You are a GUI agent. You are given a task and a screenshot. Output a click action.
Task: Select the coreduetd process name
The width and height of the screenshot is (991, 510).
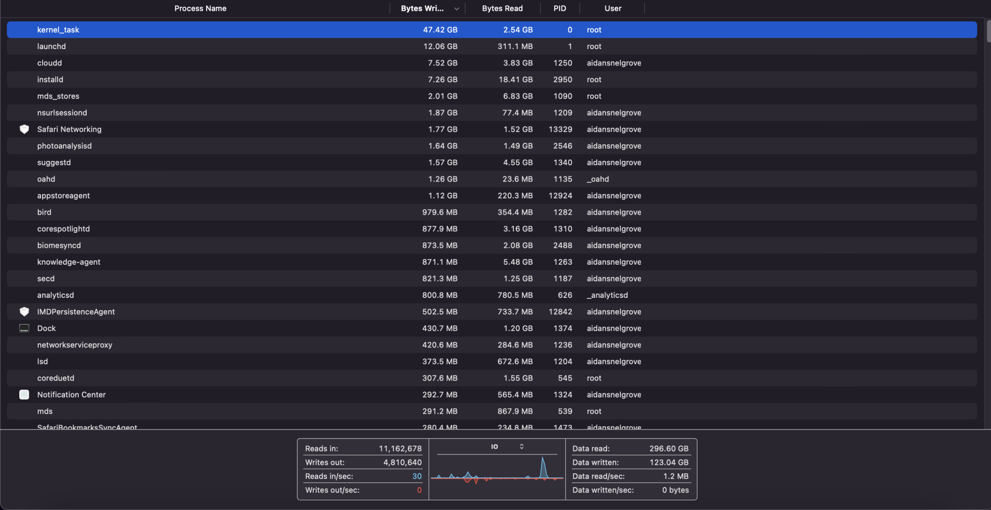pyautogui.click(x=55, y=378)
